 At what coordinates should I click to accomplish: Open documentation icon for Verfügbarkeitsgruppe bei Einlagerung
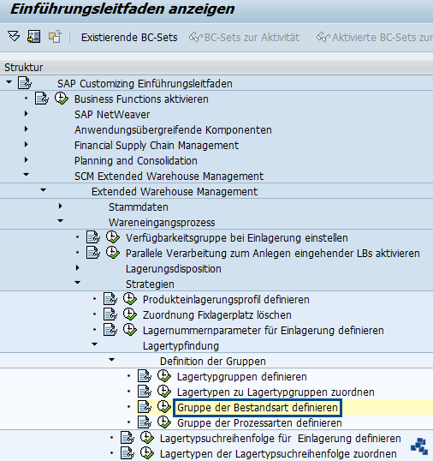[93, 237]
